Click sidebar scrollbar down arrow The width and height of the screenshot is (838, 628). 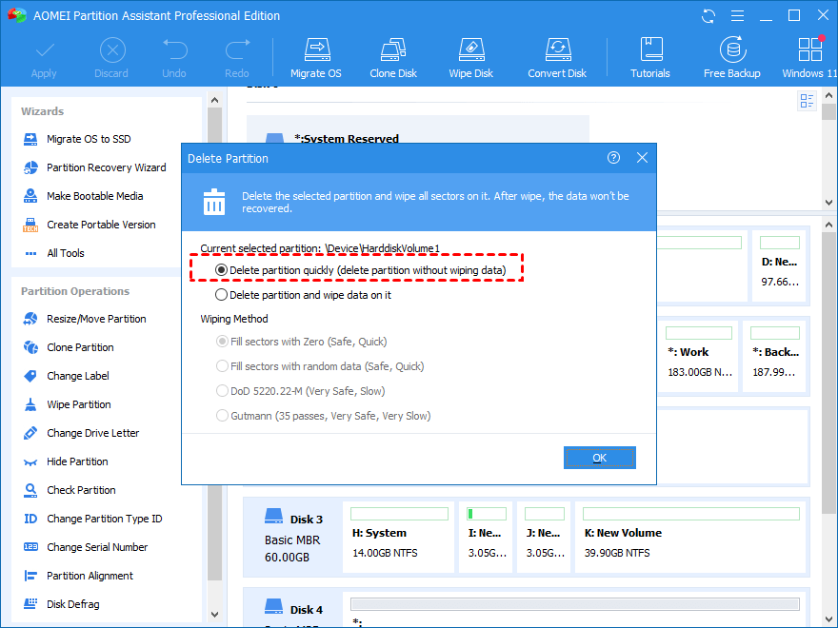click(x=215, y=615)
